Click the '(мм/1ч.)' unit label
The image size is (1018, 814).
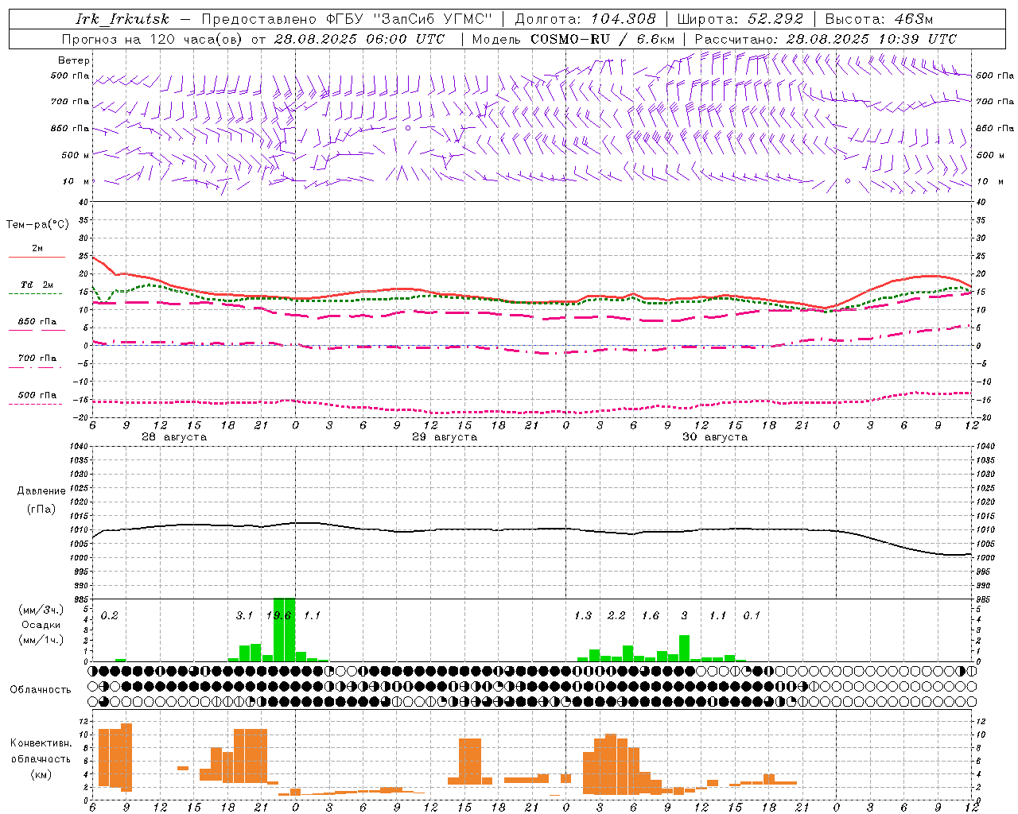[x=41, y=640]
